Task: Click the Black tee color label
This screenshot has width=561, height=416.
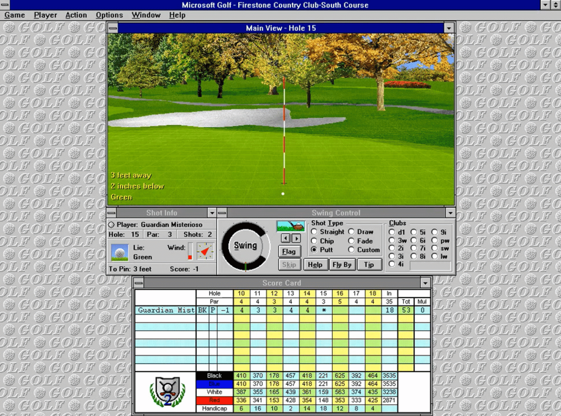Action: pyautogui.click(x=214, y=376)
